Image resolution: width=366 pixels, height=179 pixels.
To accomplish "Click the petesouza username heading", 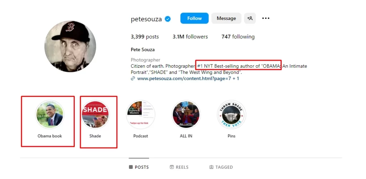I will point(146,19).
